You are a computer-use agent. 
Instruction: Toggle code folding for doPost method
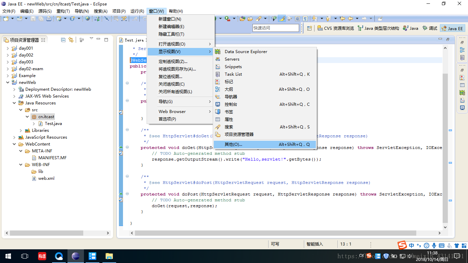coord(127,194)
